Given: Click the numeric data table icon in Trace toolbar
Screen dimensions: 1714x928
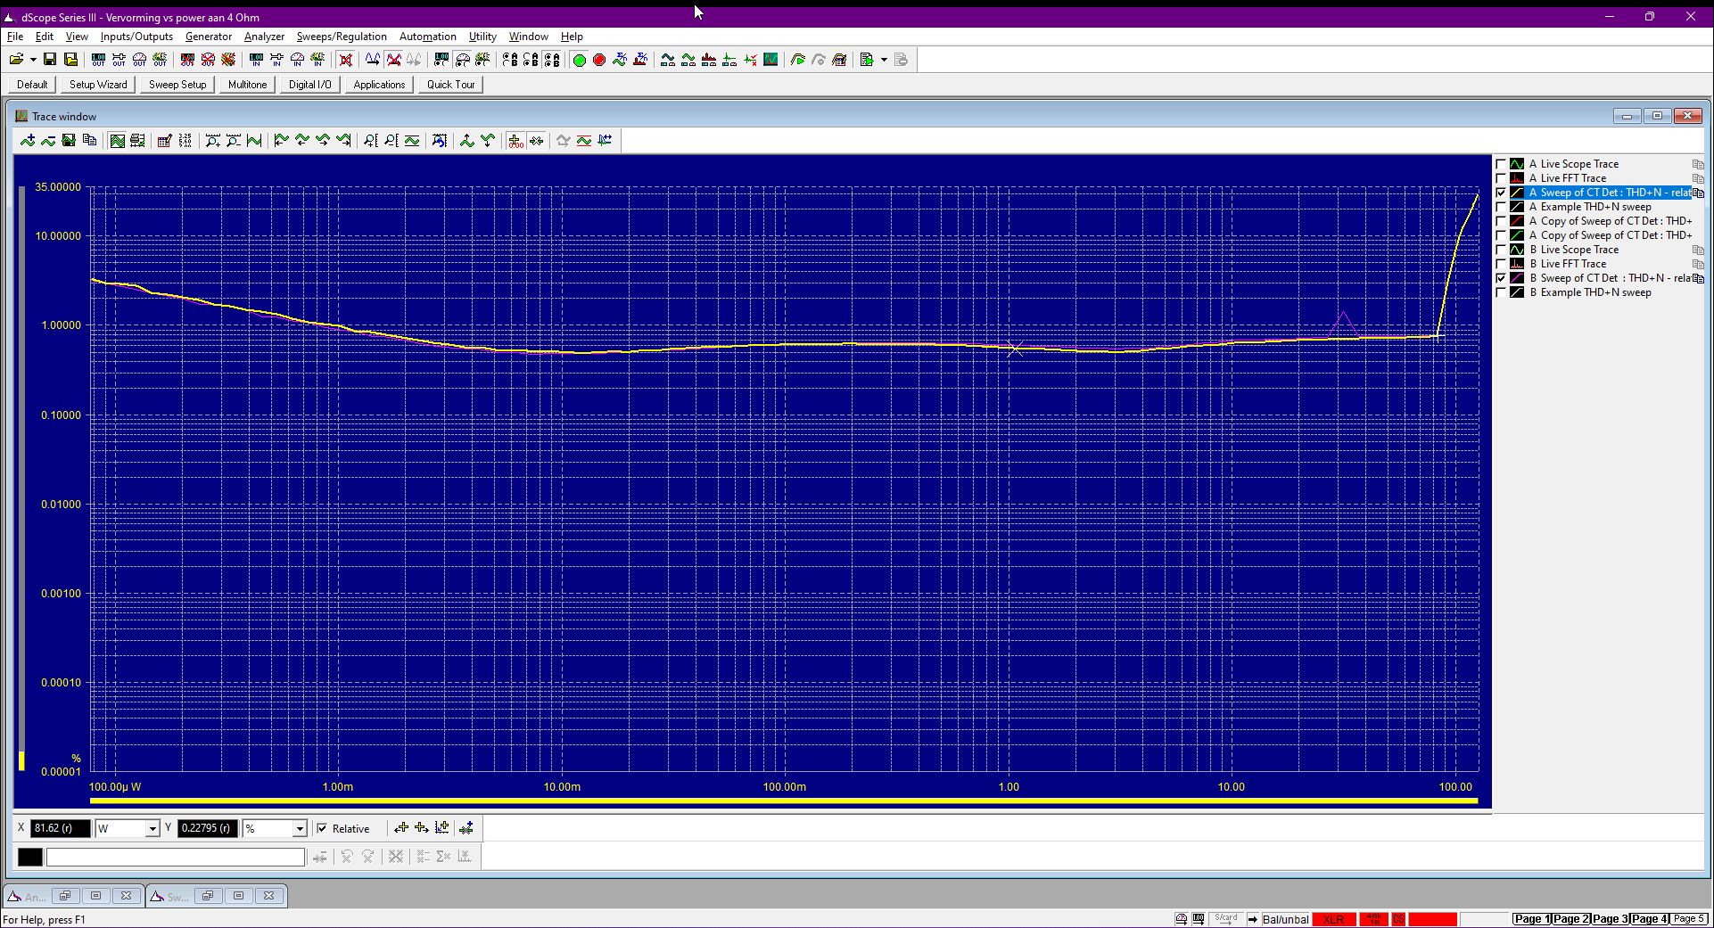Looking at the screenshot, I should point(185,140).
